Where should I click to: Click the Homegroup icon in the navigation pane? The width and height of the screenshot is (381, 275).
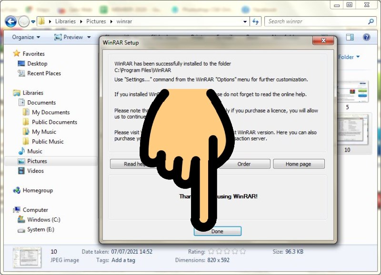pos(17,190)
